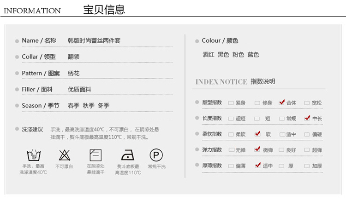Viewport: 346px width, 200px height.
Task: Click the product name 韩版时尚蕾丝两件套
Action: tap(94, 41)
